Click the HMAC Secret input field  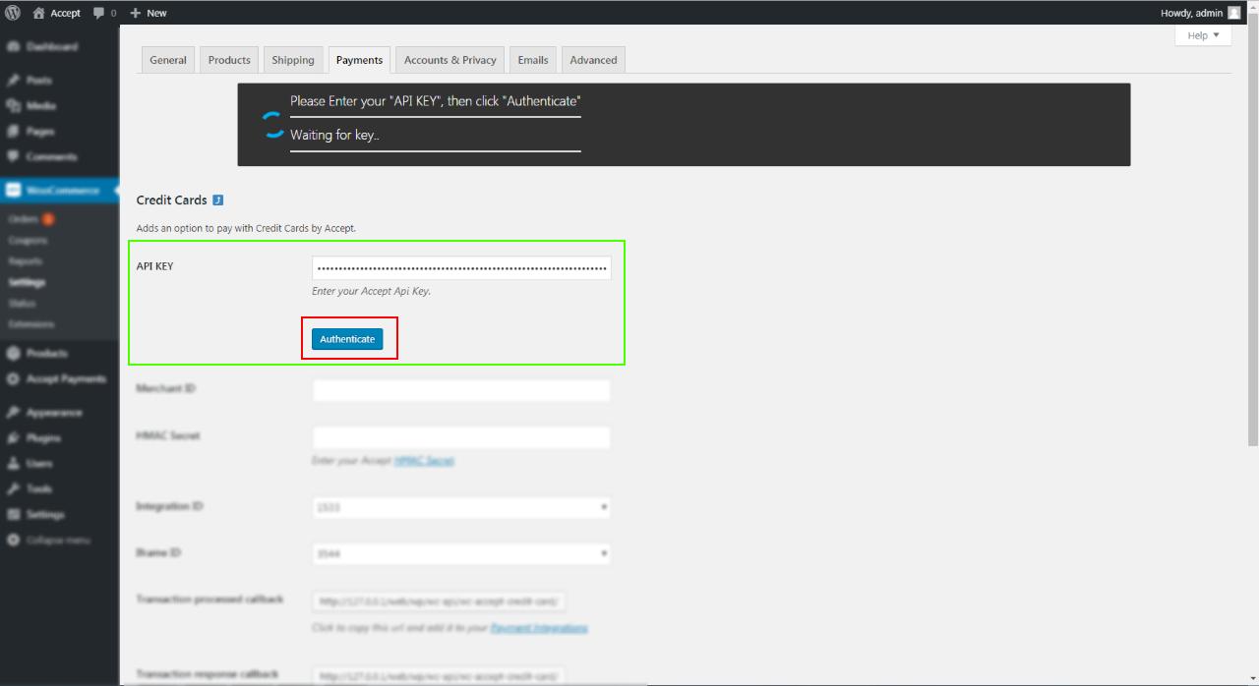coord(461,437)
